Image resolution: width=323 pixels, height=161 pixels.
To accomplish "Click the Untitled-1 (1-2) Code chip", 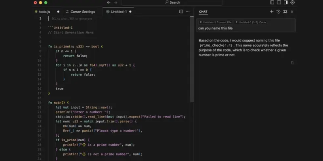I will click(251, 23).
